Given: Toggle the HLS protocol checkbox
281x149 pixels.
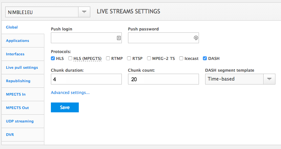Looking at the screenshot, I should coord(53,59).
